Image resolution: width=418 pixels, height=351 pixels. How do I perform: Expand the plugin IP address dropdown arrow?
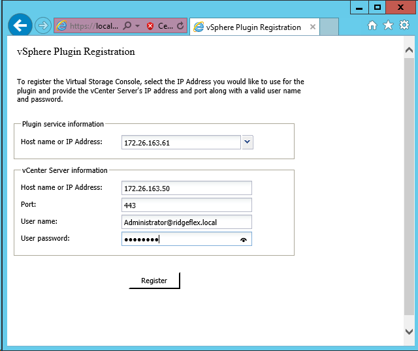coord(248,142)
